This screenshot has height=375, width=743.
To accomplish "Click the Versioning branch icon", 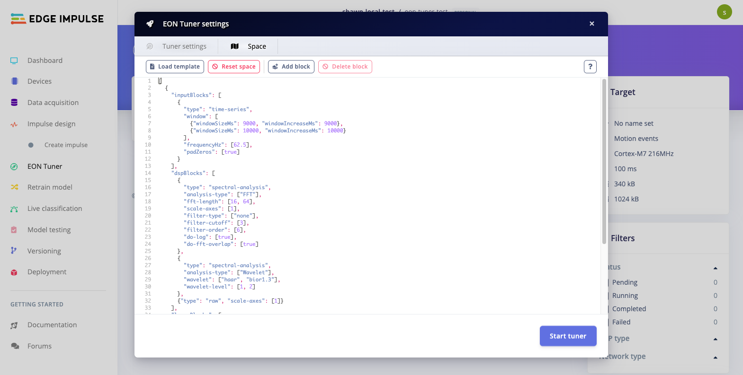I will (14, 251).
